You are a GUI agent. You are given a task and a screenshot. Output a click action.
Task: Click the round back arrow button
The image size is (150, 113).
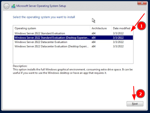[6, 6]
